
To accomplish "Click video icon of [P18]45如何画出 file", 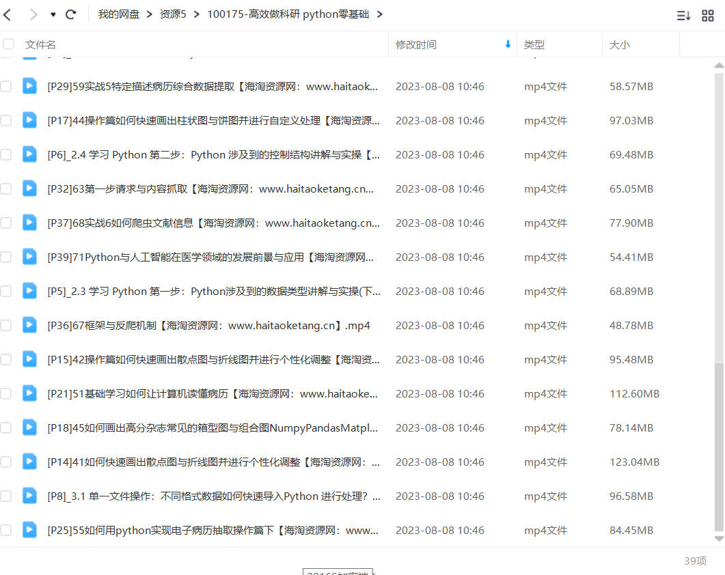I will pos(29,427).
